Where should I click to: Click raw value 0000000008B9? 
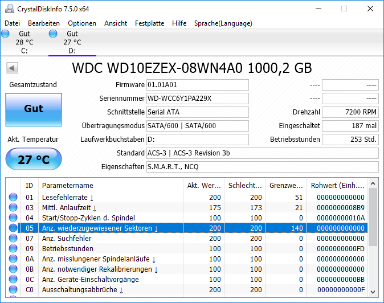tap(340, 207)
